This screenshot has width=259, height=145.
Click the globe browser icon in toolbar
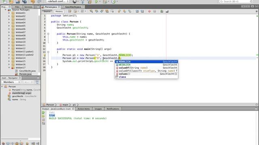point(74,2)
